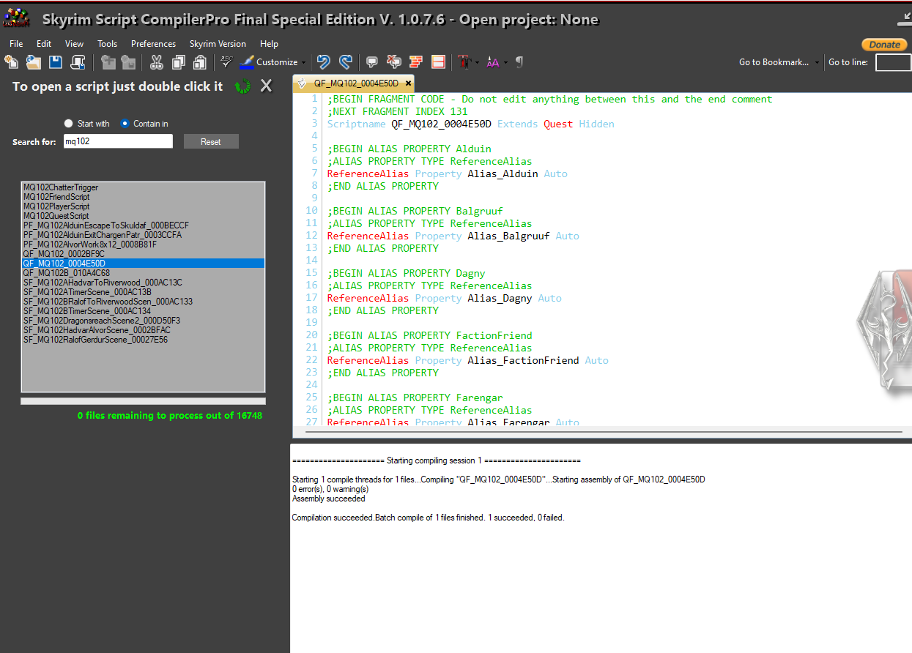Click the editor horizontal scrollbar
The image size is (912, 653).
click(x=602, y=433)
